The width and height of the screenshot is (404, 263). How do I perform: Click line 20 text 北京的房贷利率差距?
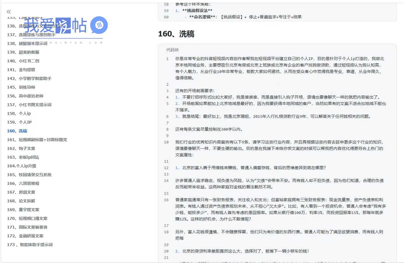coord(242,251)
